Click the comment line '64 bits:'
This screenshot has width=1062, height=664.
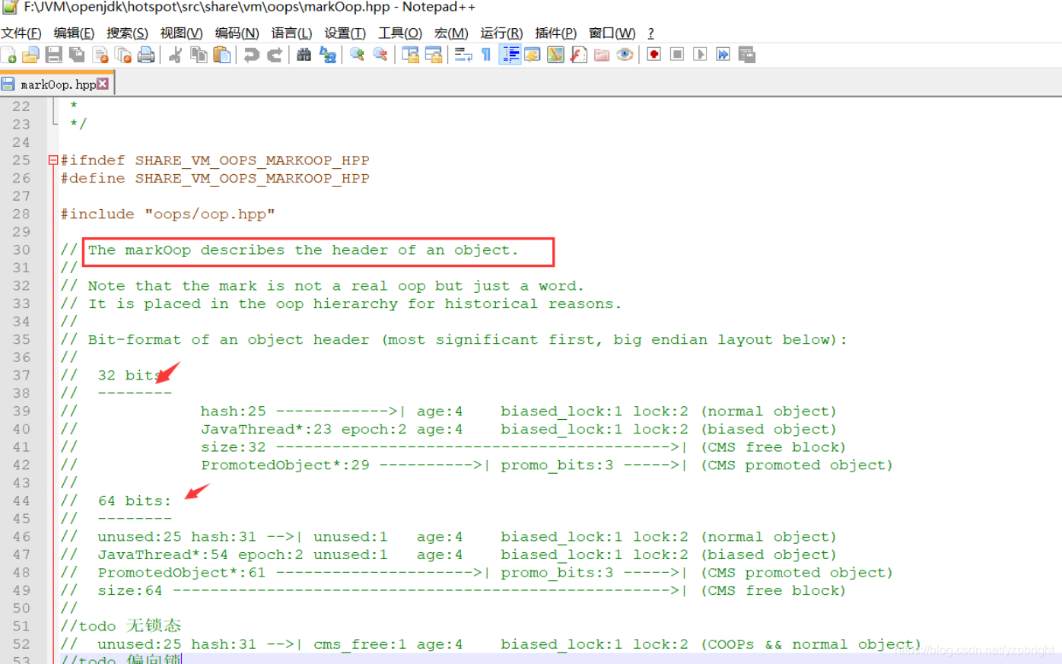135,501
